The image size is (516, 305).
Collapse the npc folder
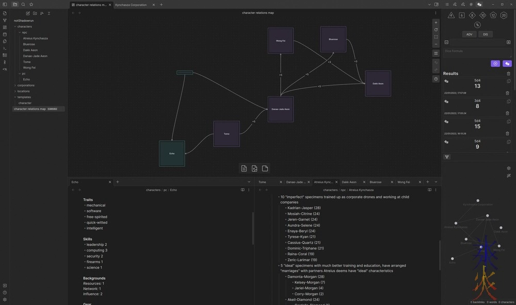24,32
